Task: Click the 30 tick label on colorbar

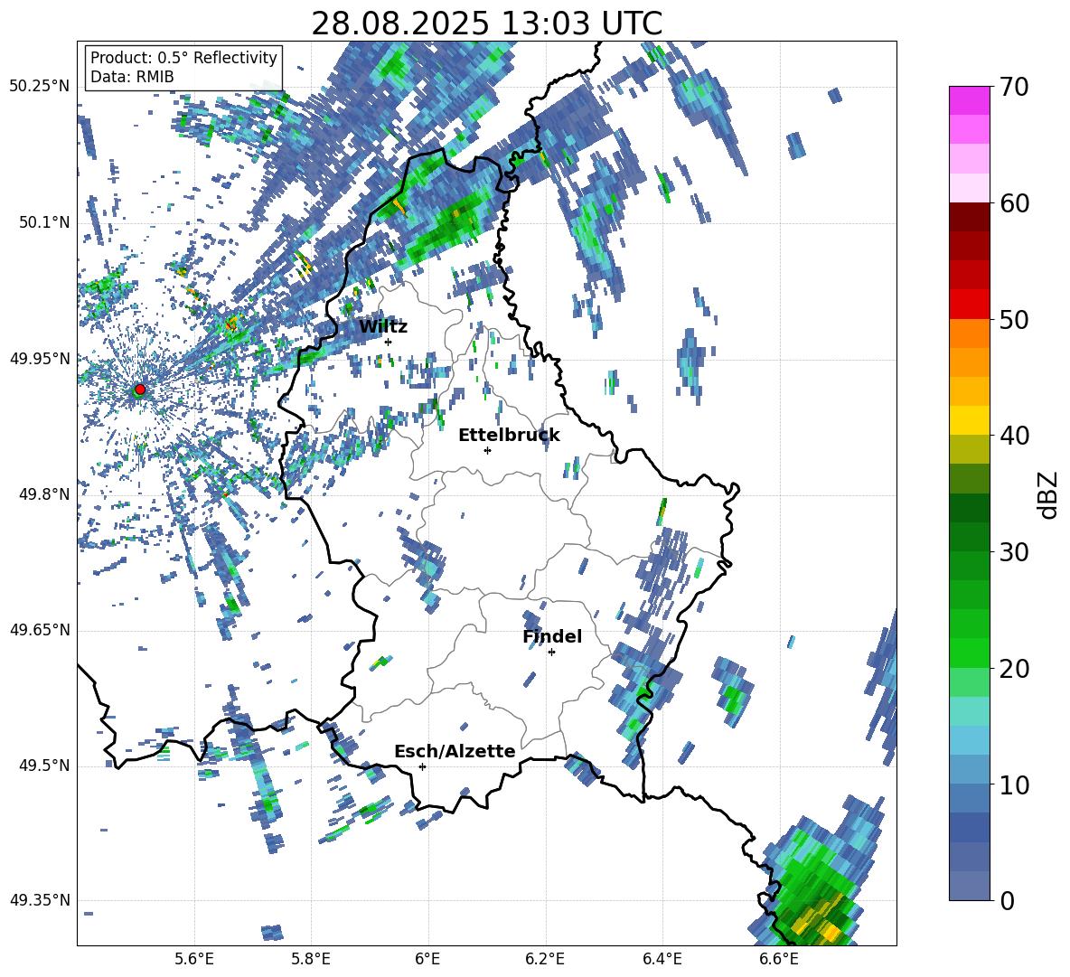Action: coord(1013,552)
